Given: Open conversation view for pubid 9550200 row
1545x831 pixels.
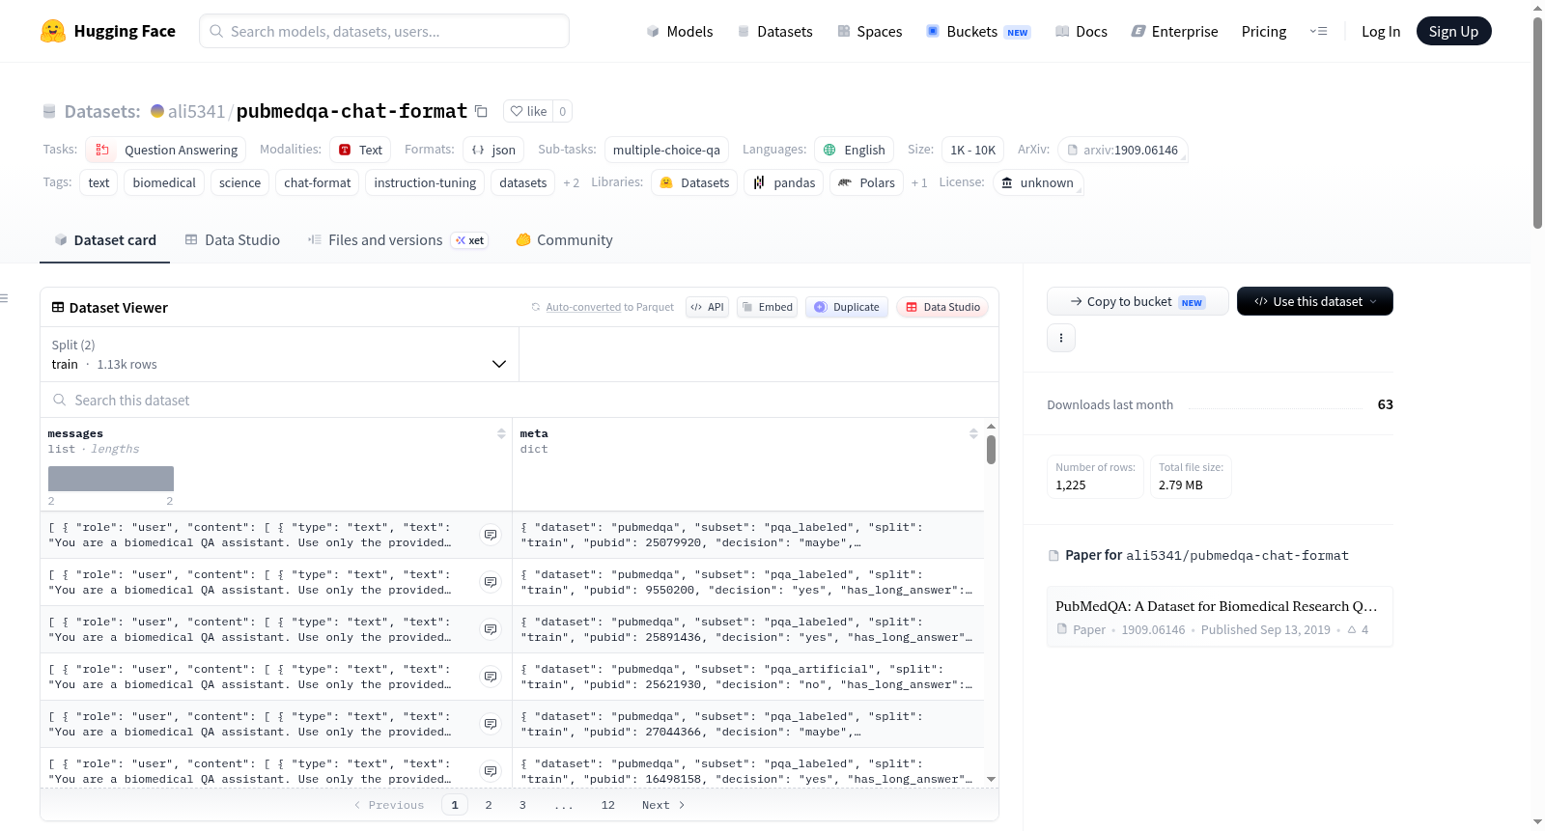Looking at the screenshot, I should pyautogui.click(x=491, y=582).
